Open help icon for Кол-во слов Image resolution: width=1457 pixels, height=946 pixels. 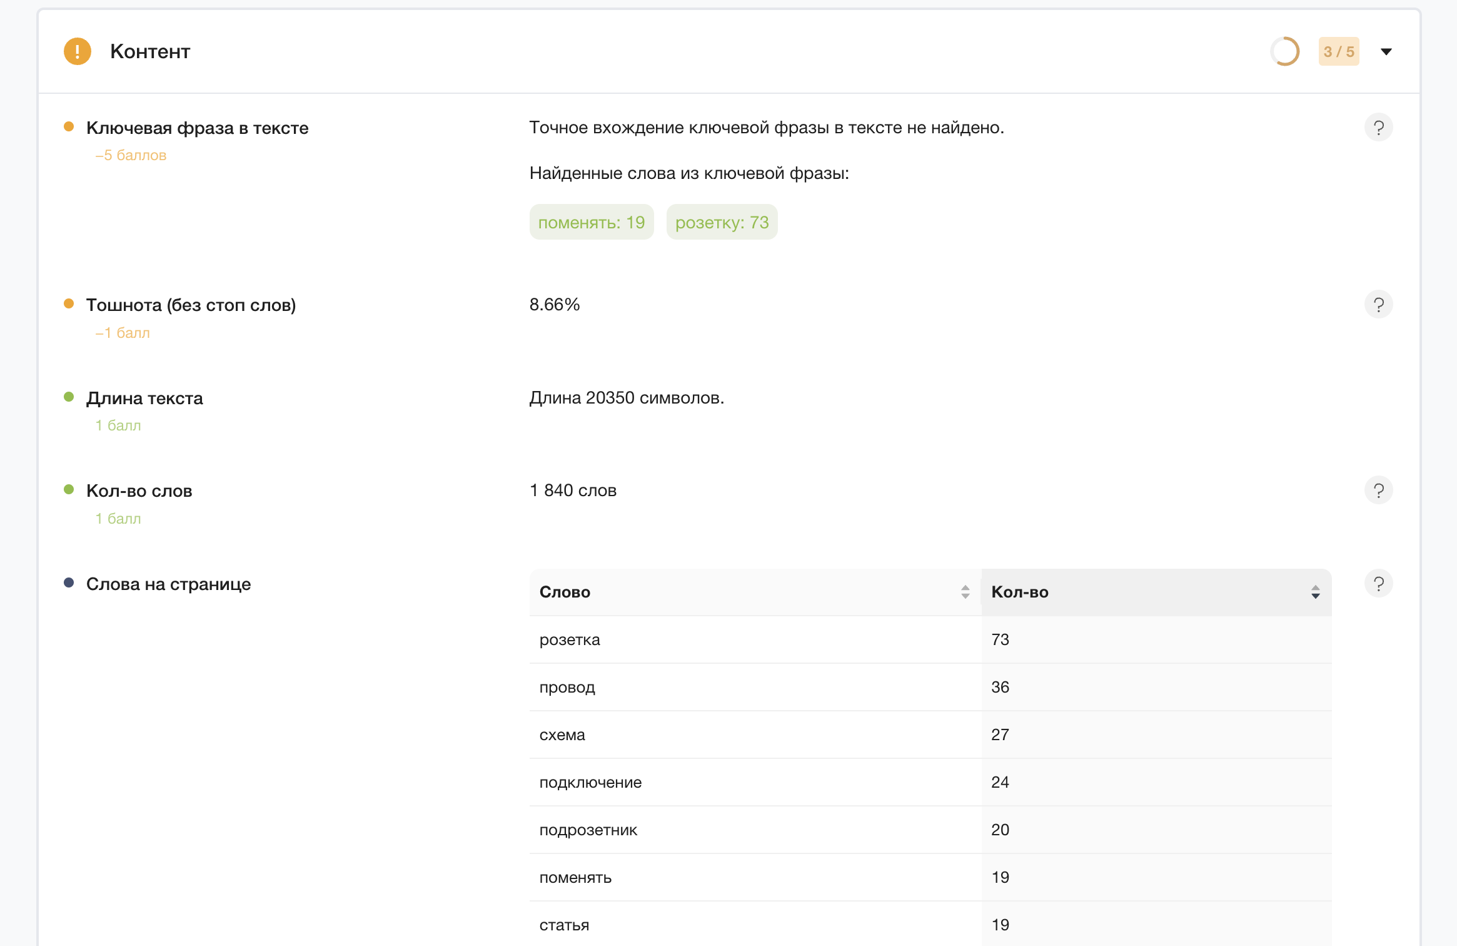(x=1378, y=491)
